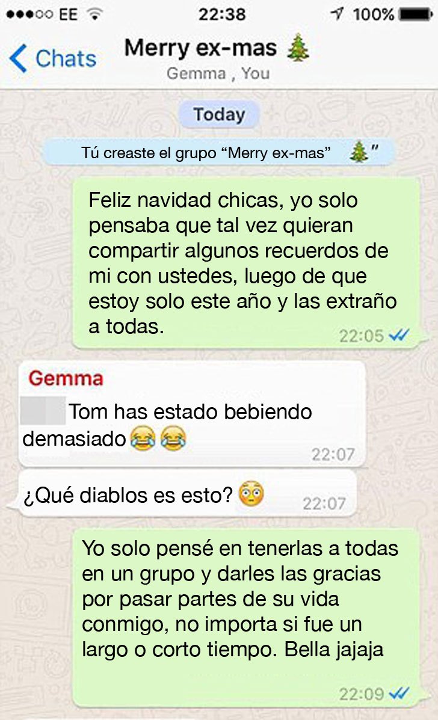The height and width of the screenshot is (720, 438).
Task: Tap the double check marks at 22:05
Action: [x=398, y=336]
